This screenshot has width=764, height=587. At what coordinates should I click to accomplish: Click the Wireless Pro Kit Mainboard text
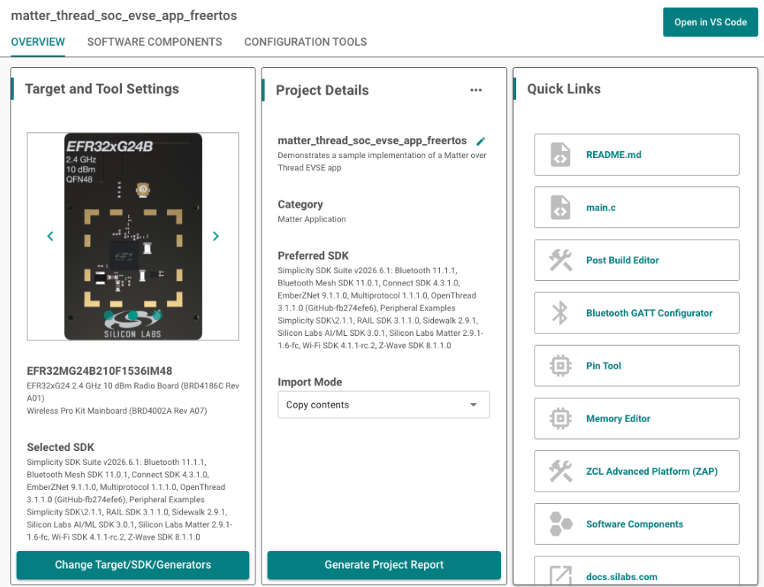pyautogui.click(x=117, y=411)
